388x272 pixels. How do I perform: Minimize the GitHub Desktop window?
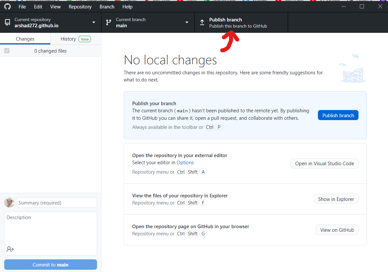tap(344, 6)
